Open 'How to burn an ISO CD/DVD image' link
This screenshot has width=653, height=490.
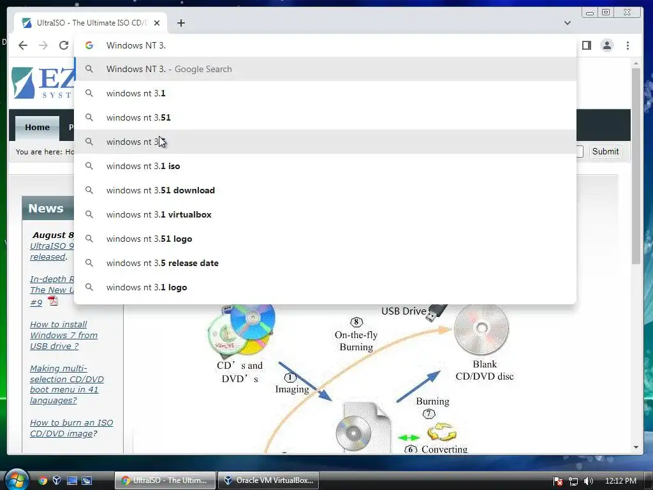tap(71, 428)
